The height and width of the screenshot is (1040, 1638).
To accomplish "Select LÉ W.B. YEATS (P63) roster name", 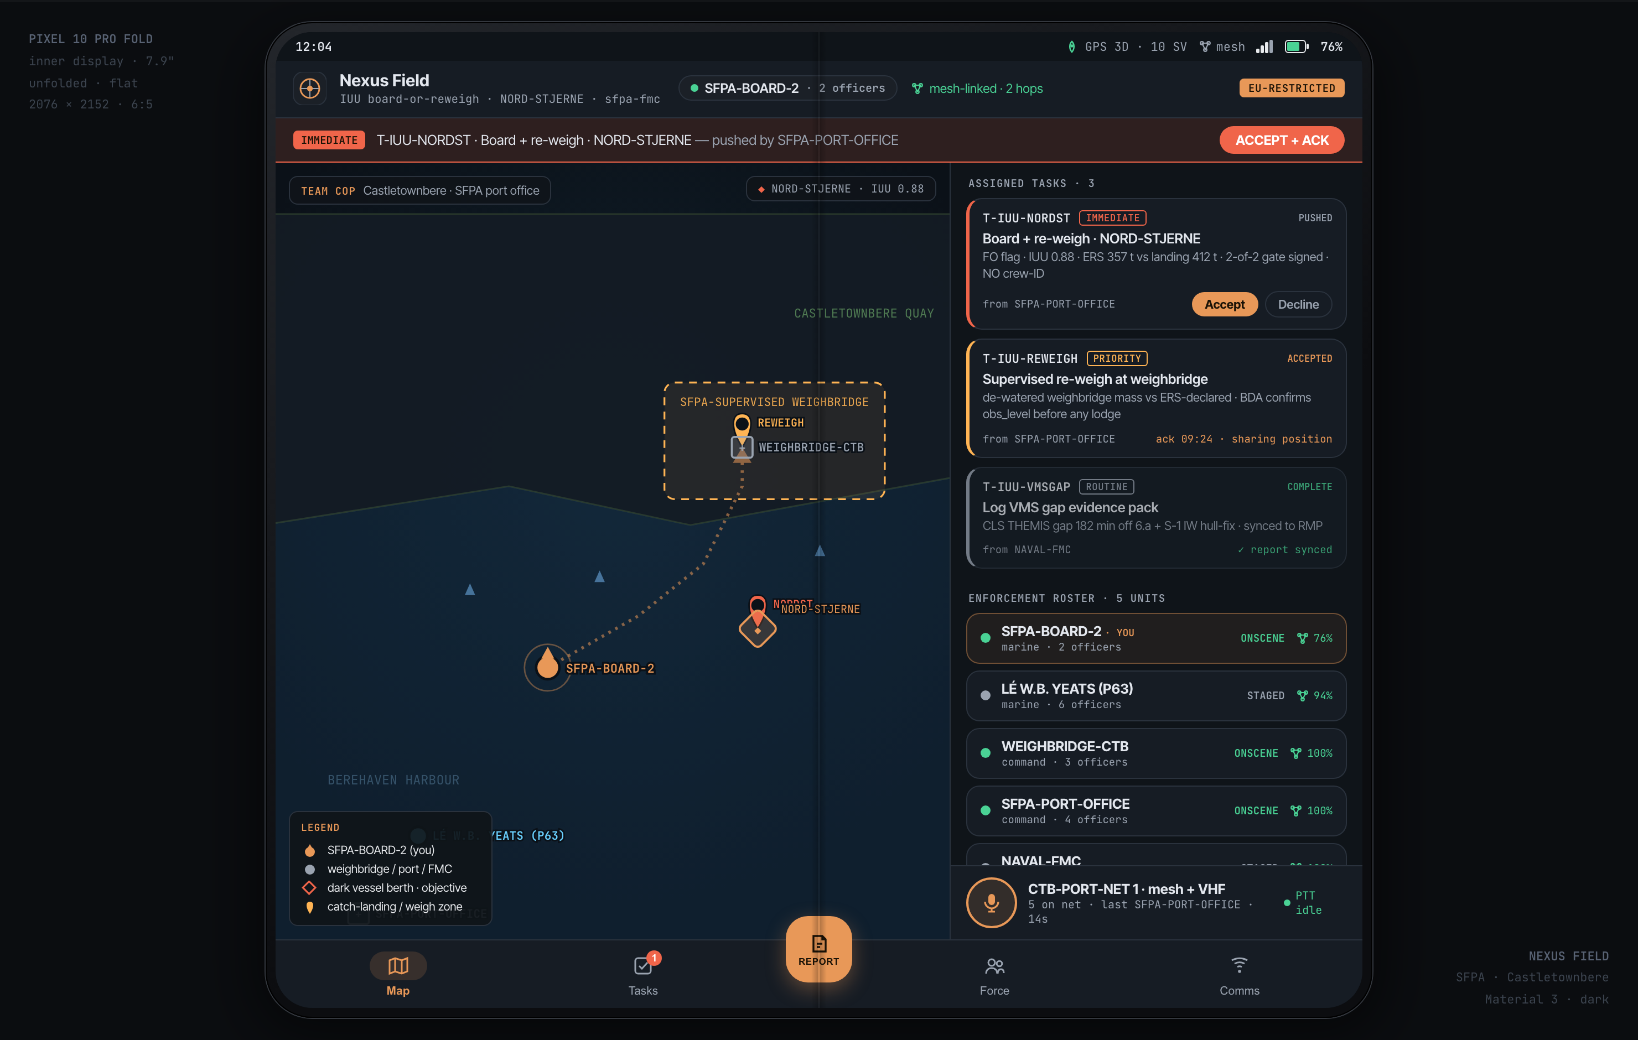I will click(x=1066, y=688).
